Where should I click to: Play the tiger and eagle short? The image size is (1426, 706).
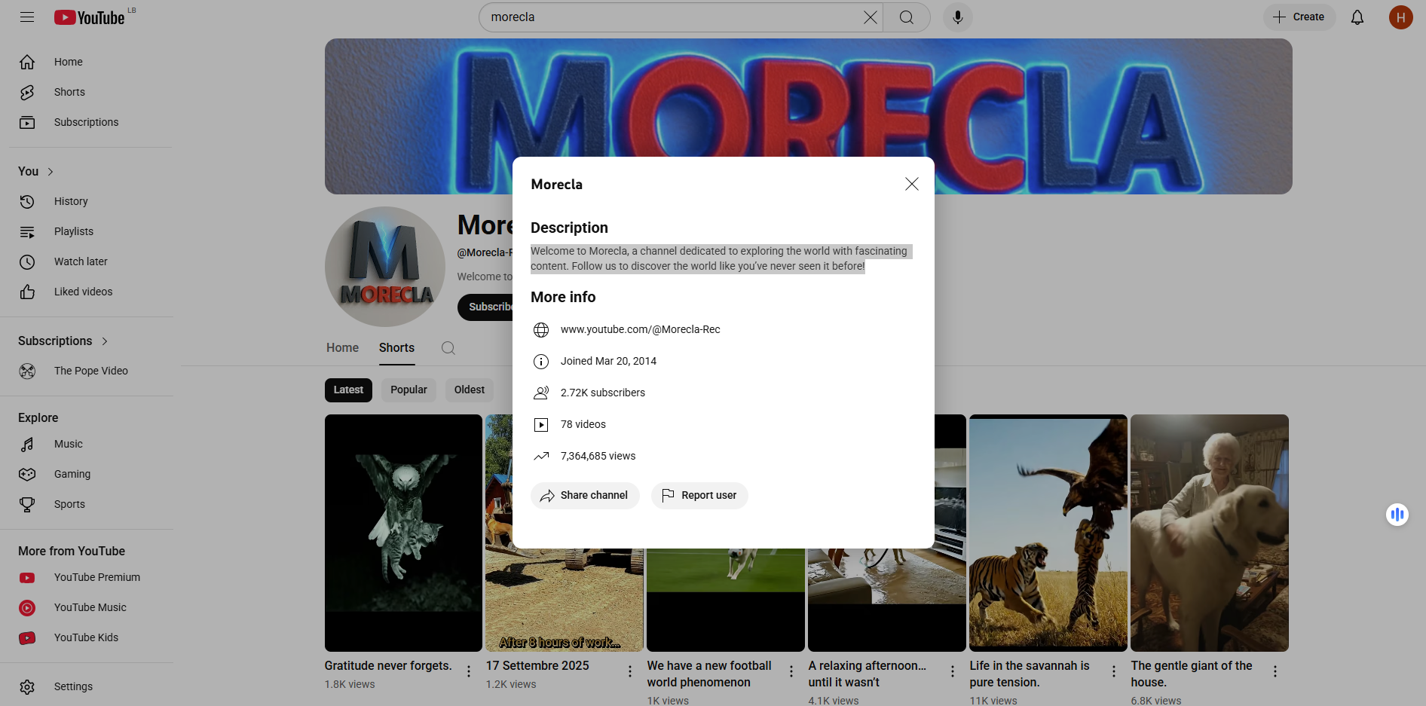1048,533
